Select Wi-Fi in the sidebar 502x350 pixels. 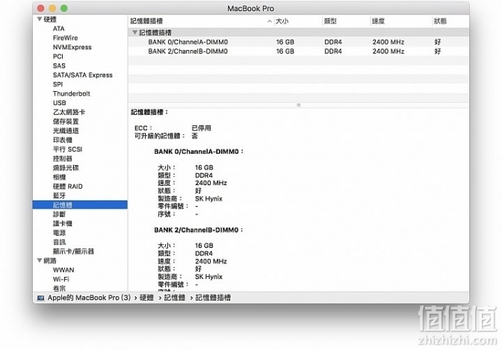pos(61,279)
